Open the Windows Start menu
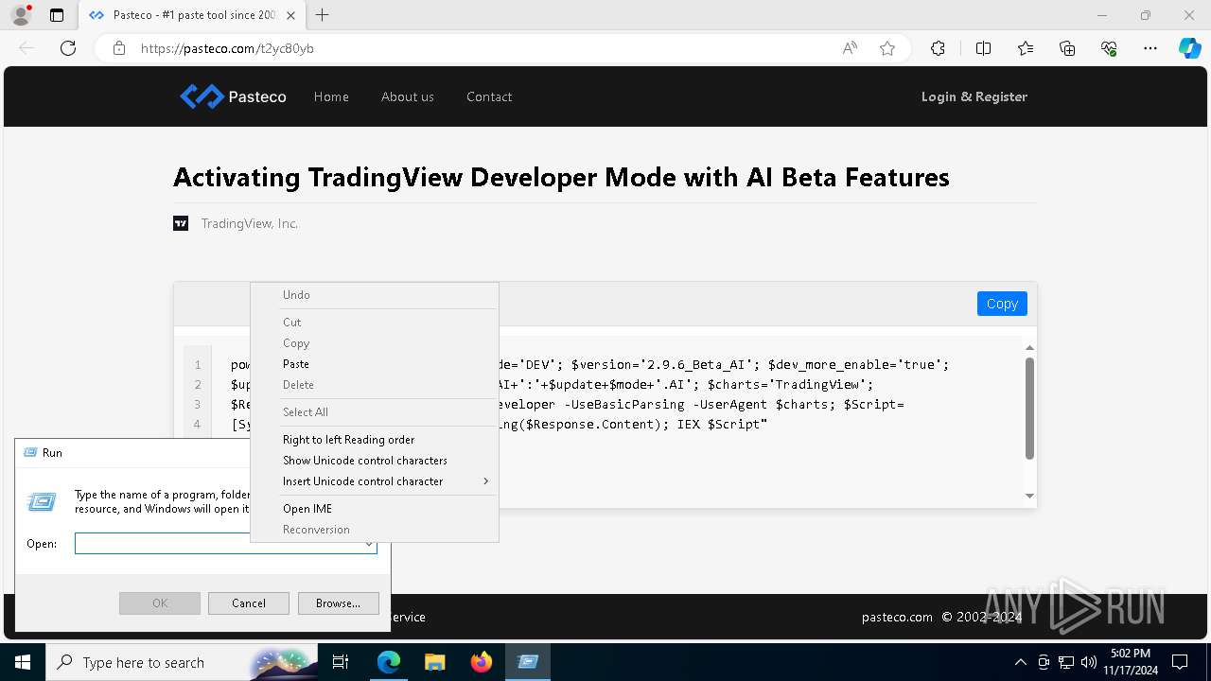Image resolution: width=1211 pixels, height=681 pixels. (x=23, y=662)
